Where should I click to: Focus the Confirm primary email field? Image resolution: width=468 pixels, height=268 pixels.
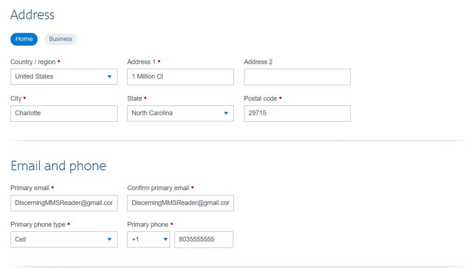pyautogui.click(x=180, y=203)
